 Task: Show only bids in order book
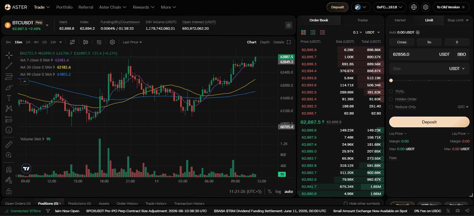(313, 32)
